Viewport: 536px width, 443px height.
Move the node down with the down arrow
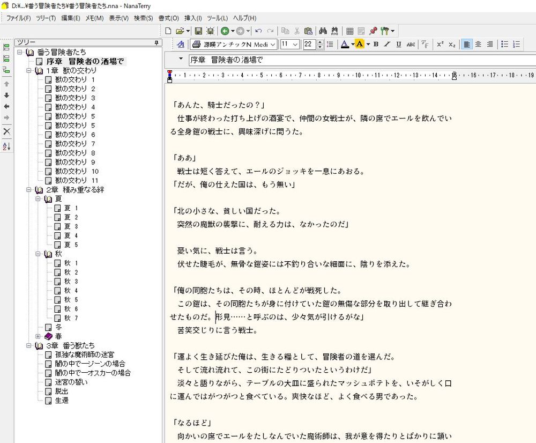click(x=6, y=95)
